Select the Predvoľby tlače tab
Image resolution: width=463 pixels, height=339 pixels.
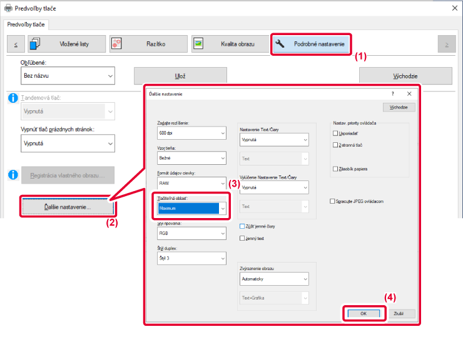point(27,24)
